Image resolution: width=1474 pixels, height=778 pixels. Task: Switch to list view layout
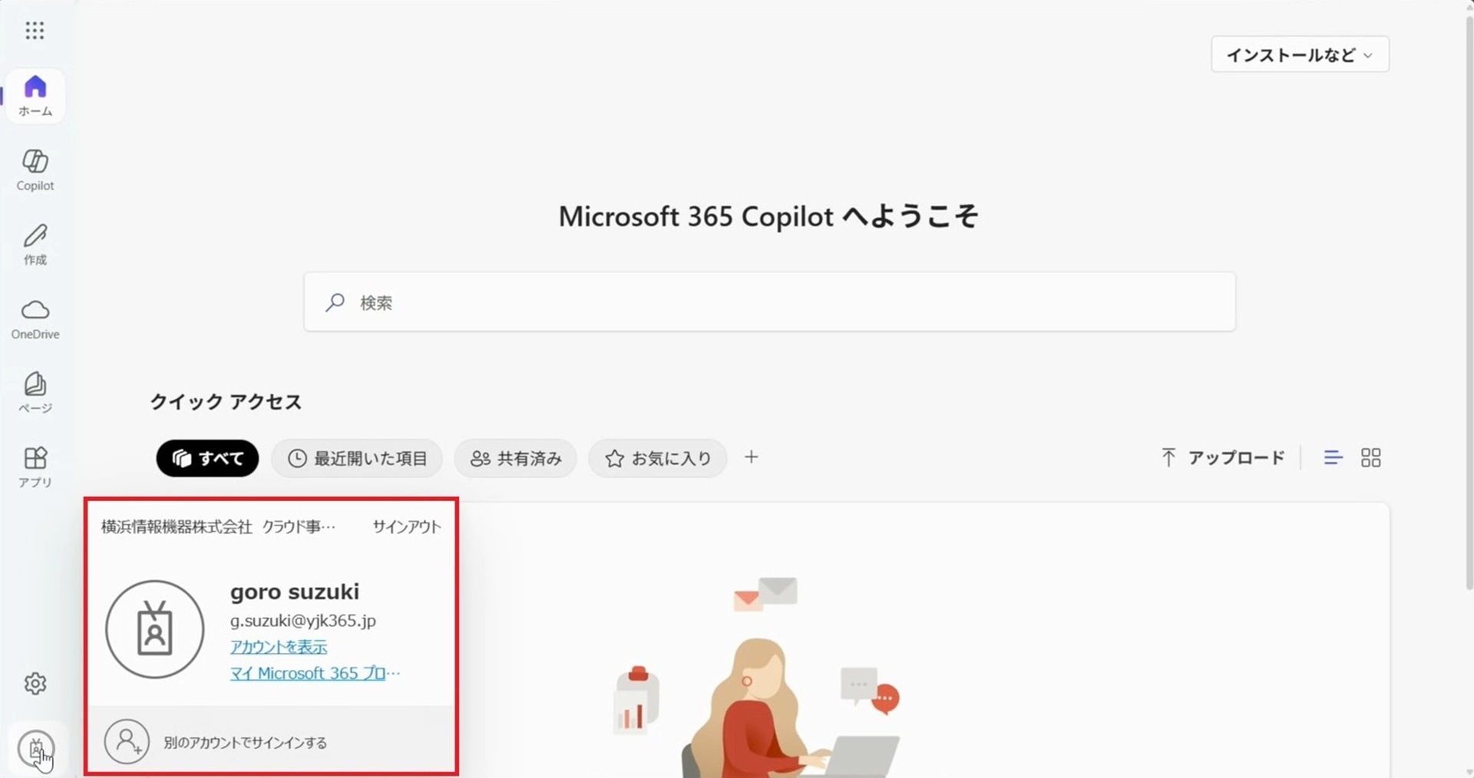pyautogui.click(x=1334, y=458)
